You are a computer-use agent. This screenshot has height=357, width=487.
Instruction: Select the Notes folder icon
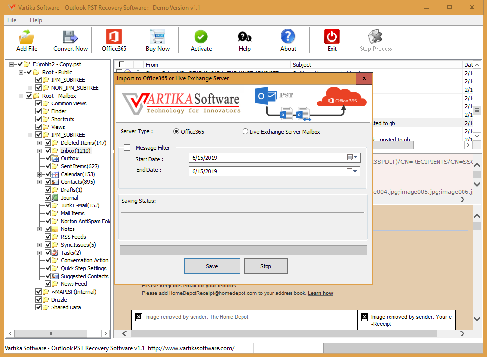tap(55, 229)
